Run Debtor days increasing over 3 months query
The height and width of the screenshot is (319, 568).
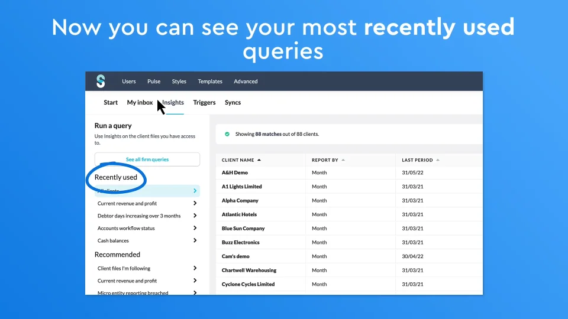[147, 216]
